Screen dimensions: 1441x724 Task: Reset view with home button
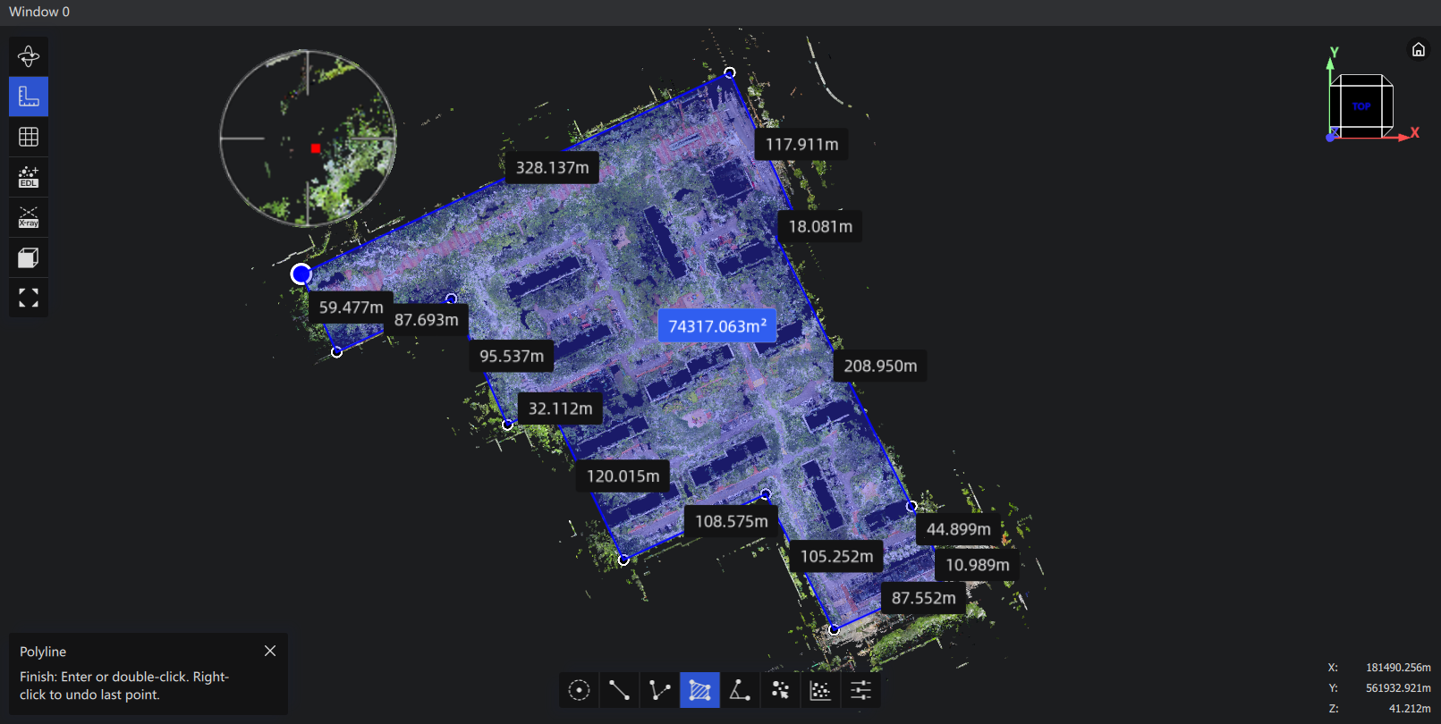click(1419, 49)
